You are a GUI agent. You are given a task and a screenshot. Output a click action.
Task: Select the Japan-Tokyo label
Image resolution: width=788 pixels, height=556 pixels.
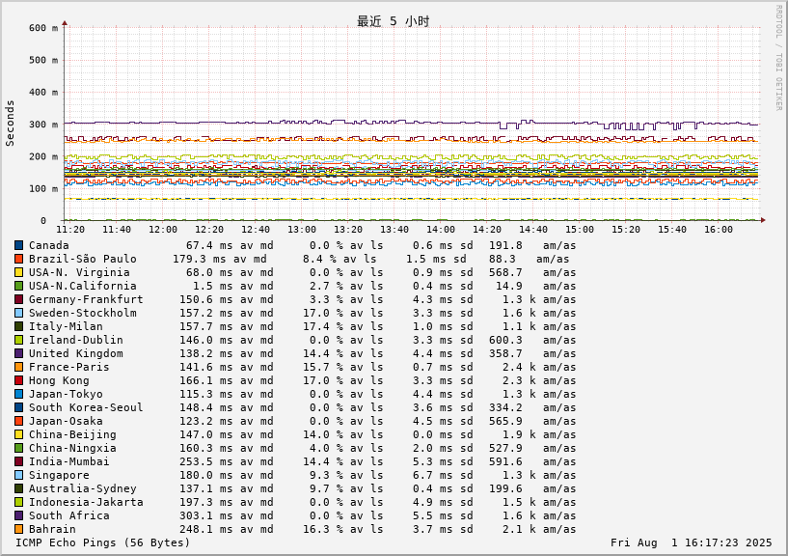click(x=66, y=395)
